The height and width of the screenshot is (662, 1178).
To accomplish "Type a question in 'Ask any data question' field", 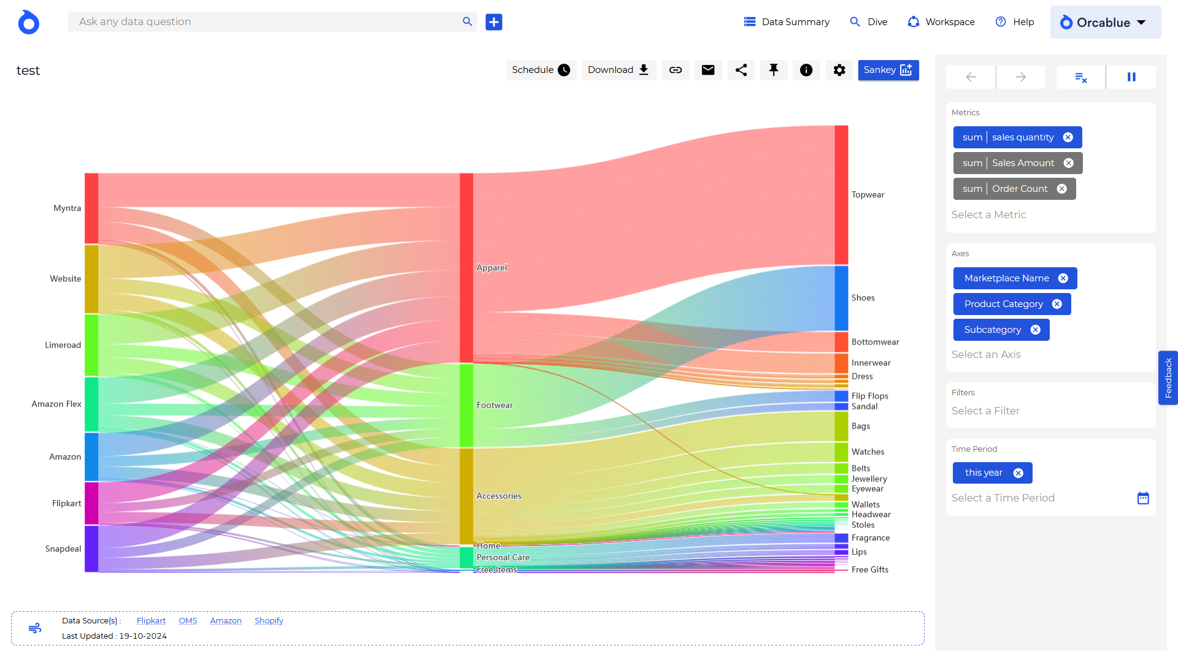I will (x=264, y=21).
